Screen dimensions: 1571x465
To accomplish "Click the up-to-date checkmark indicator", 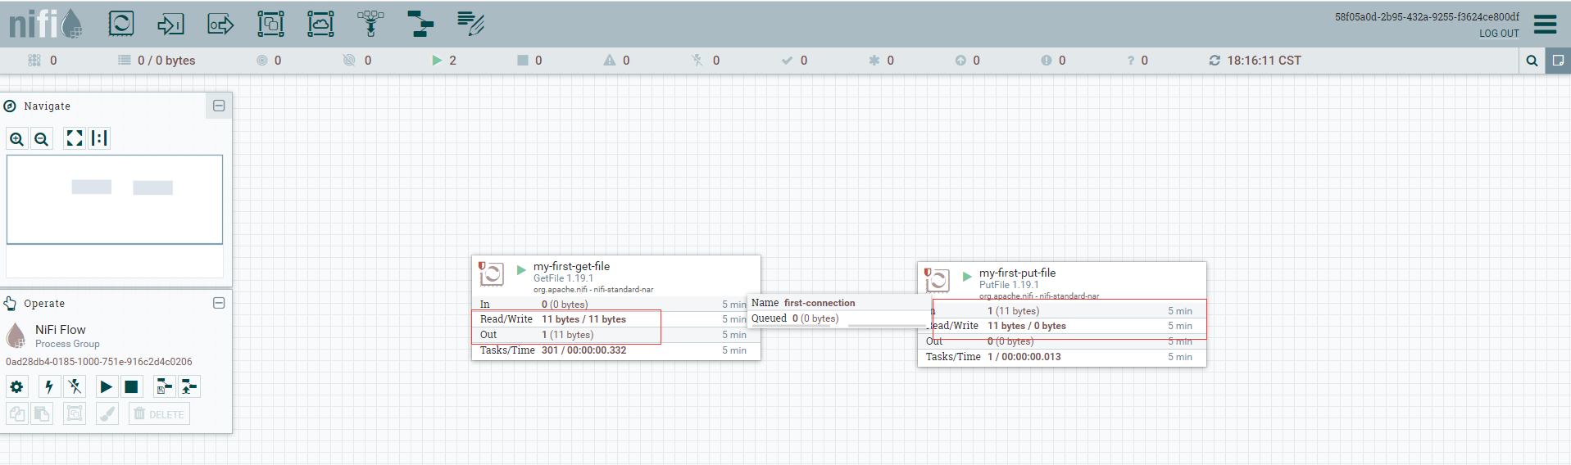I will (787, 61).
